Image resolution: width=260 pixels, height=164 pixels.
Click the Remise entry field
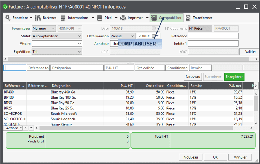click(200, 68)
